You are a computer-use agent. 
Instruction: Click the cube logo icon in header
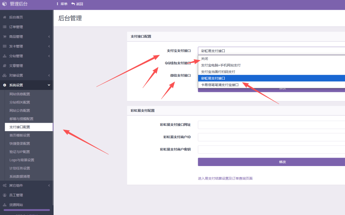point(4,4)
